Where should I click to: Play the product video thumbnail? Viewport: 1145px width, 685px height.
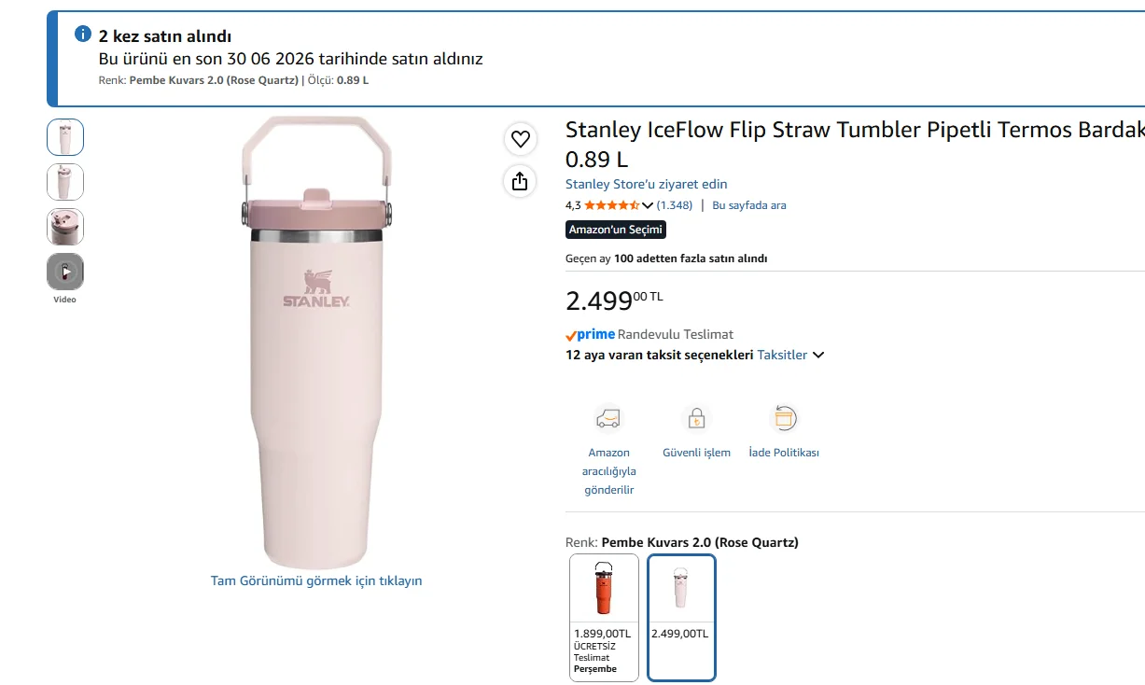[x=65, y=272]
